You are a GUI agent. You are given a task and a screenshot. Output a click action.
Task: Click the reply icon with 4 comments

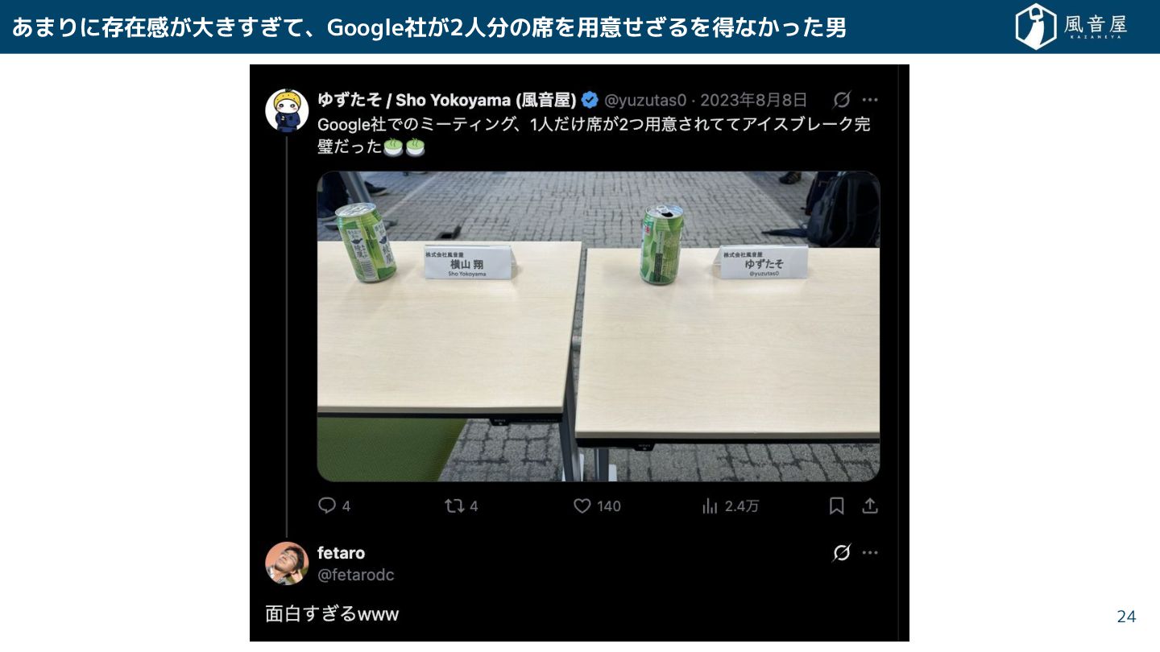click(327, 506)
